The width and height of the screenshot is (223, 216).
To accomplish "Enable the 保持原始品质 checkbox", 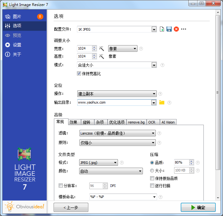I will tap(152, 178).
